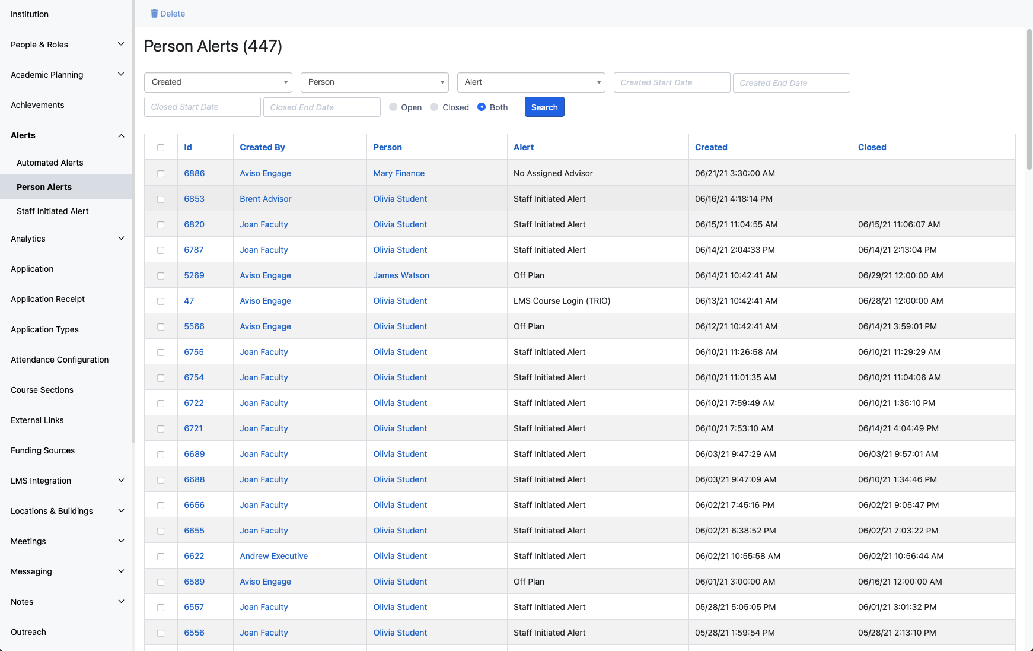
Task: Collapse the Alerts menu section
Action: pyautogui.click(x=121, y=135)
